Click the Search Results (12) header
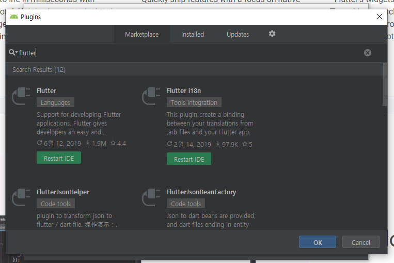Image resolution: width=394 pixels, height=263 pixels. coord(39,69)
